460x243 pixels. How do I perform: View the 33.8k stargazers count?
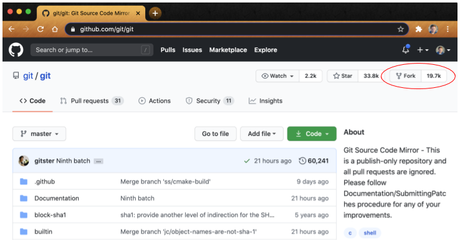[x=371, y=76]
